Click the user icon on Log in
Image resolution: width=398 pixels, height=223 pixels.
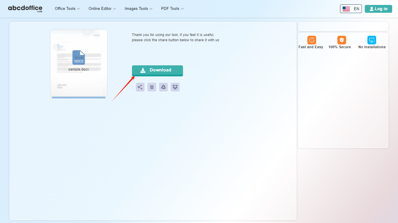click(x=371, y=9)
